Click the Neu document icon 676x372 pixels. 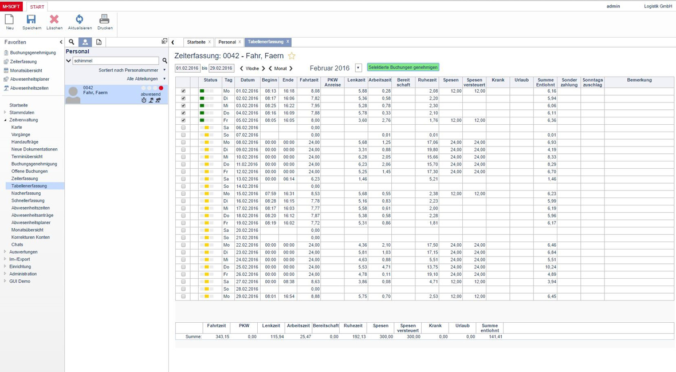(x=10, y=20)
